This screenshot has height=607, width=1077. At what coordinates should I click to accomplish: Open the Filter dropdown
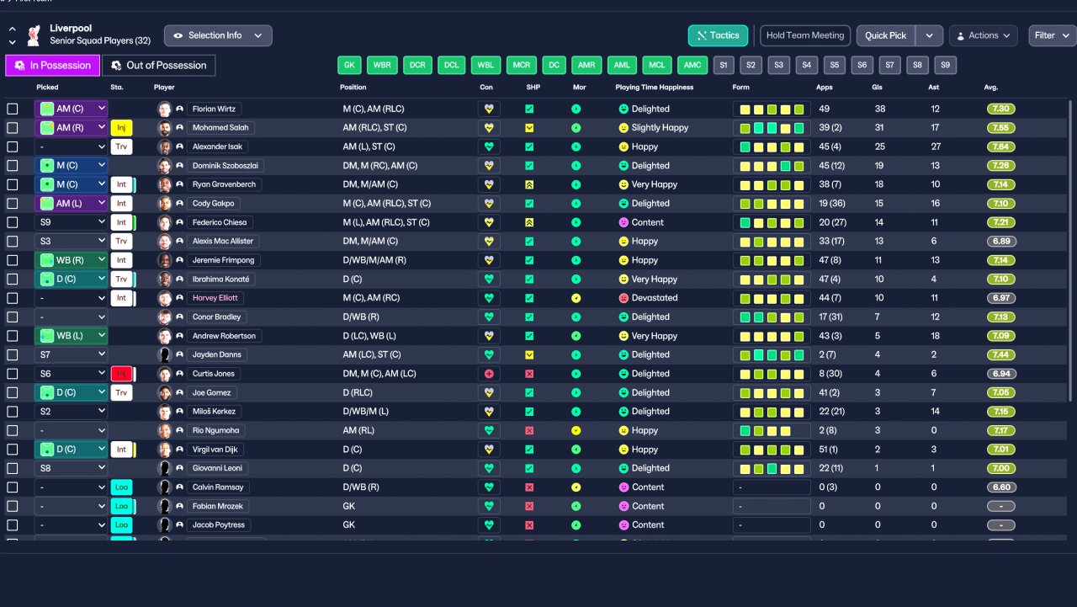(1052, 35)
